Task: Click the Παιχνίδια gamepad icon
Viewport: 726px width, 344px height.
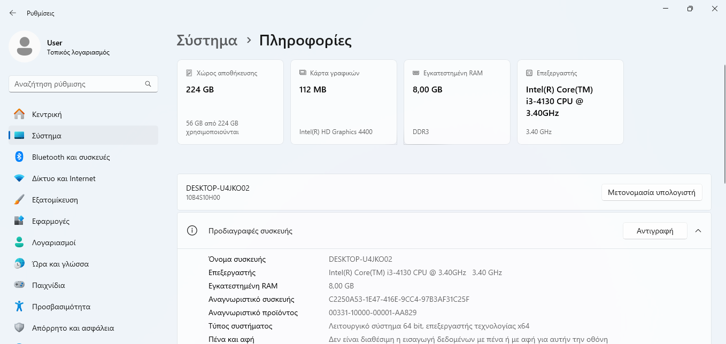Action: pos(19,285)
